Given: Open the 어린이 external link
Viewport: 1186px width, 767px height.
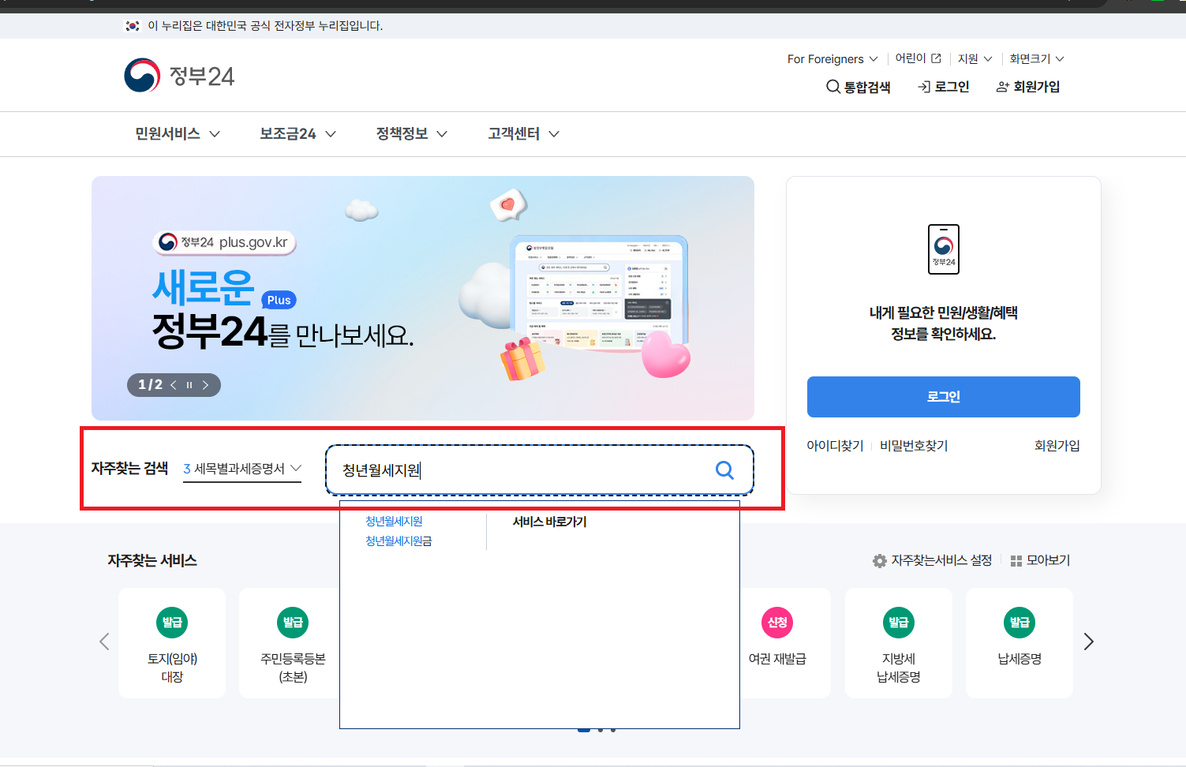Looking at the screenshot, I should pos(918,58).
